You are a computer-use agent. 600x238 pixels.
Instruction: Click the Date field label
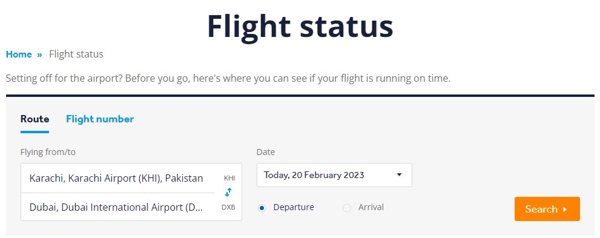(x=266, y=152)
